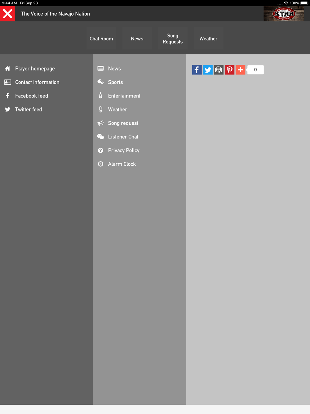Click the Listener Chat bubbles icon
The image size is (310, 414).
100,137
